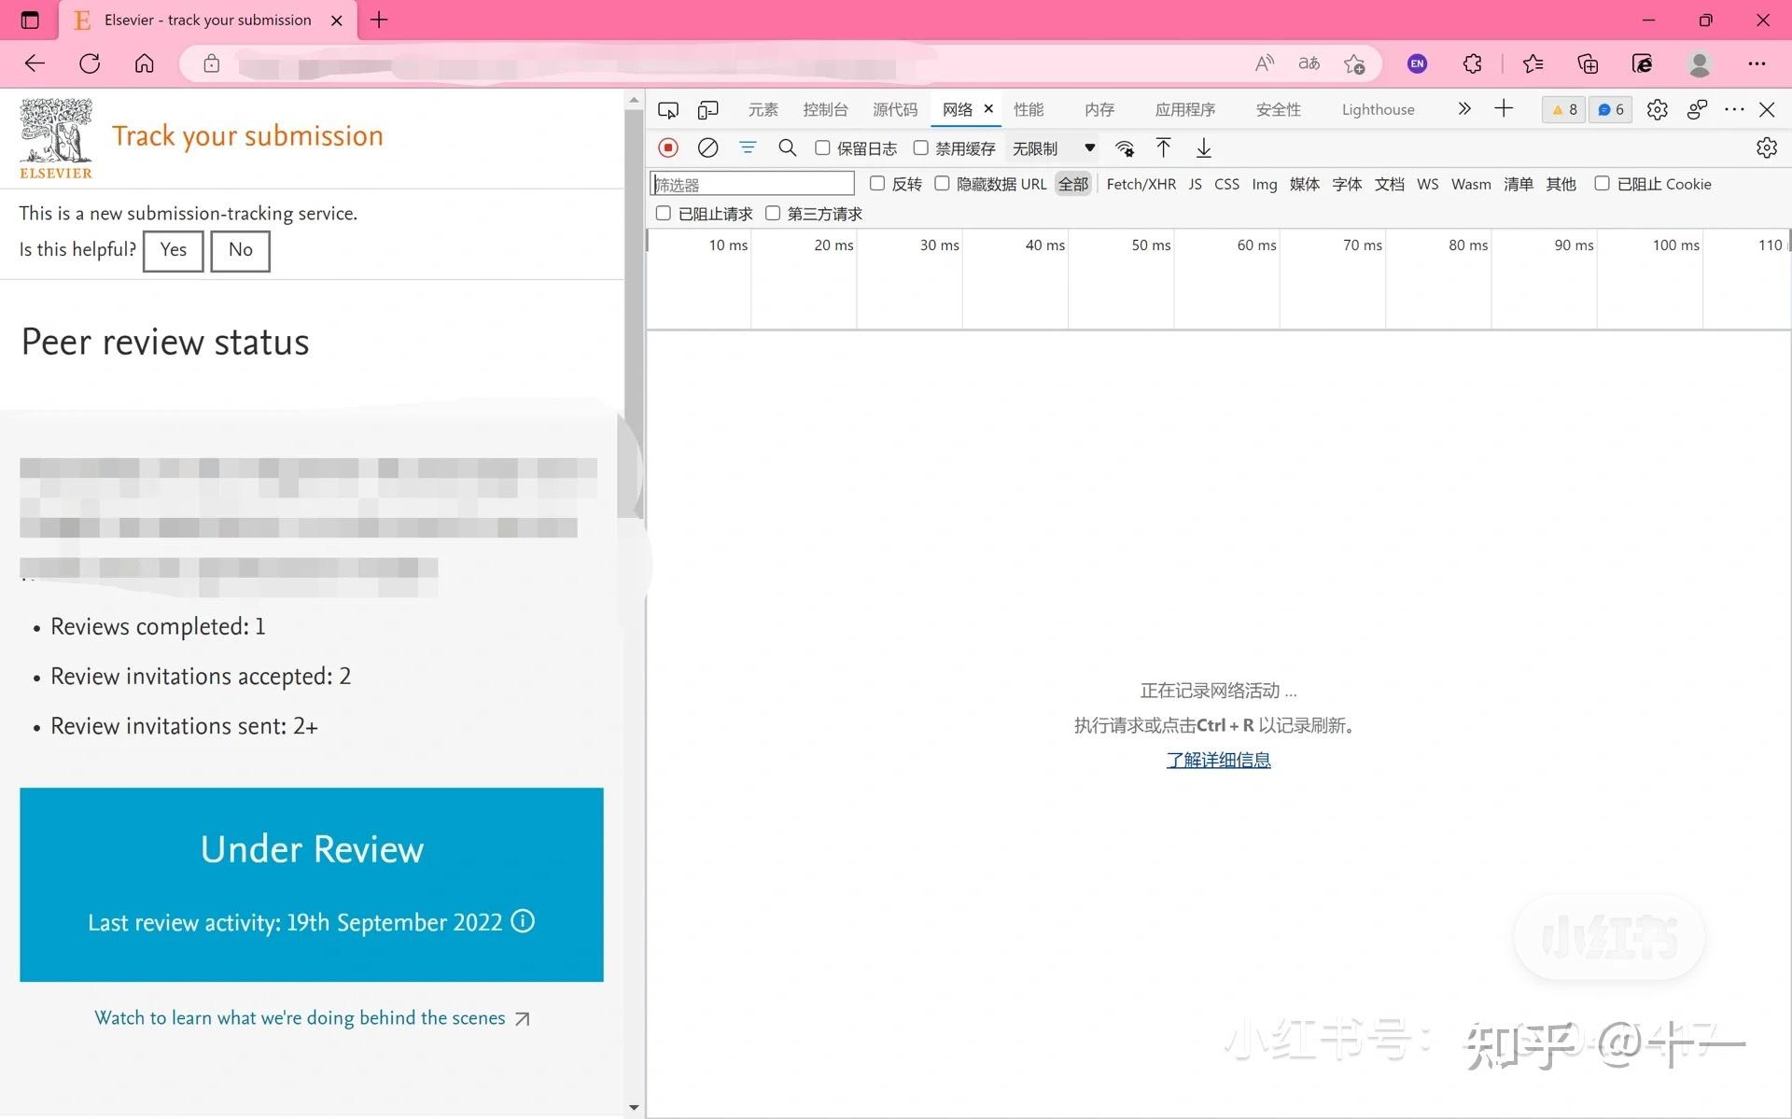The height and width of the screenshot is (1119, 1792).
Task: Click the import HAR upload arrow icon
Action: point(1163,147)
